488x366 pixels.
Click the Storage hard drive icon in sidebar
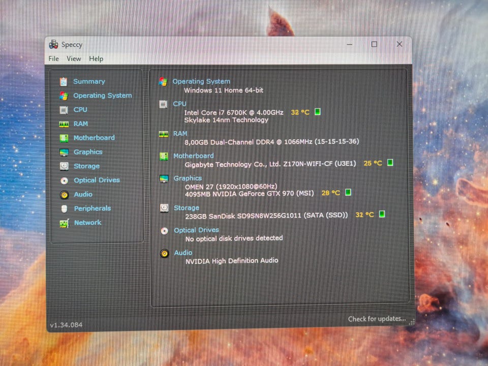point(64,166)
